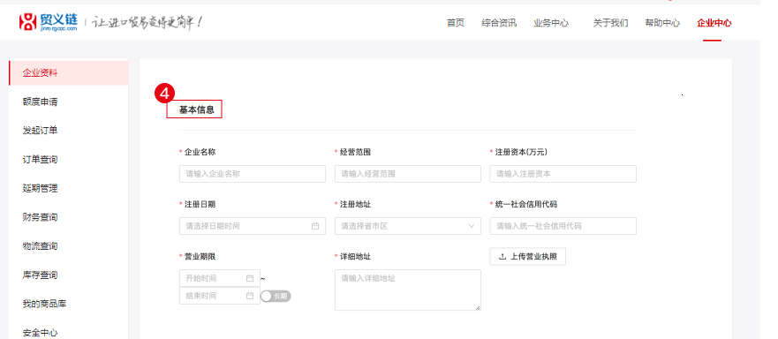Click the 结束时间 date field
This screenshot has height=339, width=778.
pyautogui.click(x=219, y=296)
